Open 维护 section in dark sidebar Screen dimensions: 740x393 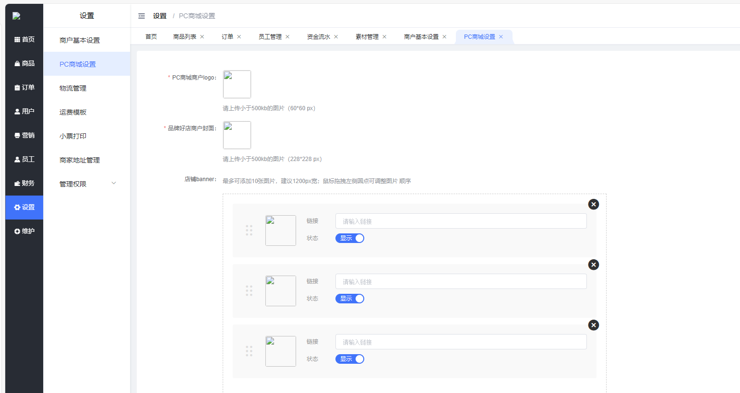(24, 231)
